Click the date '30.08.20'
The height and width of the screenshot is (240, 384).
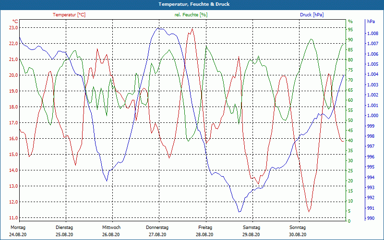(x=298, y=235)
